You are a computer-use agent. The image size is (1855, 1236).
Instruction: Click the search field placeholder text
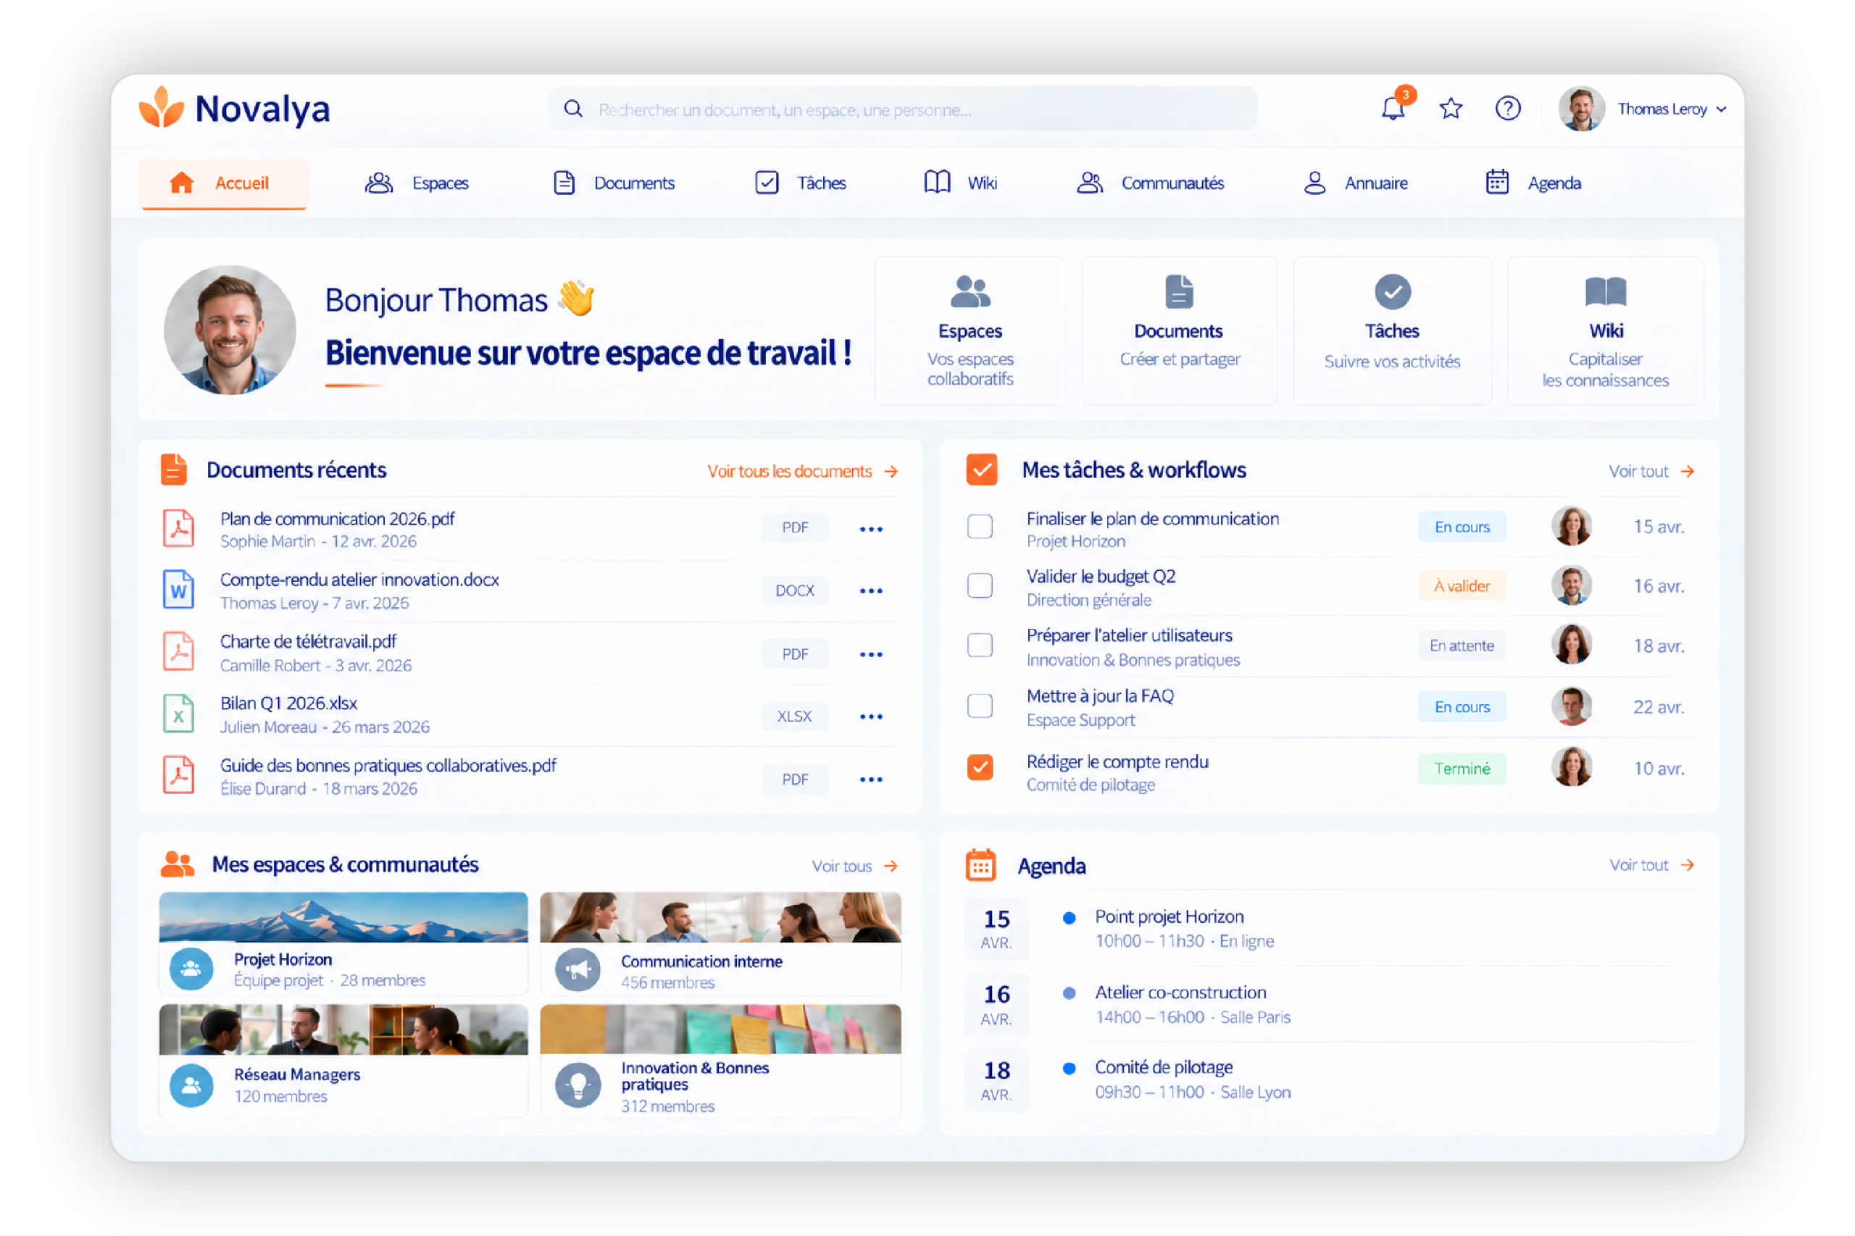pyautogui.click(x=785, y=109)
